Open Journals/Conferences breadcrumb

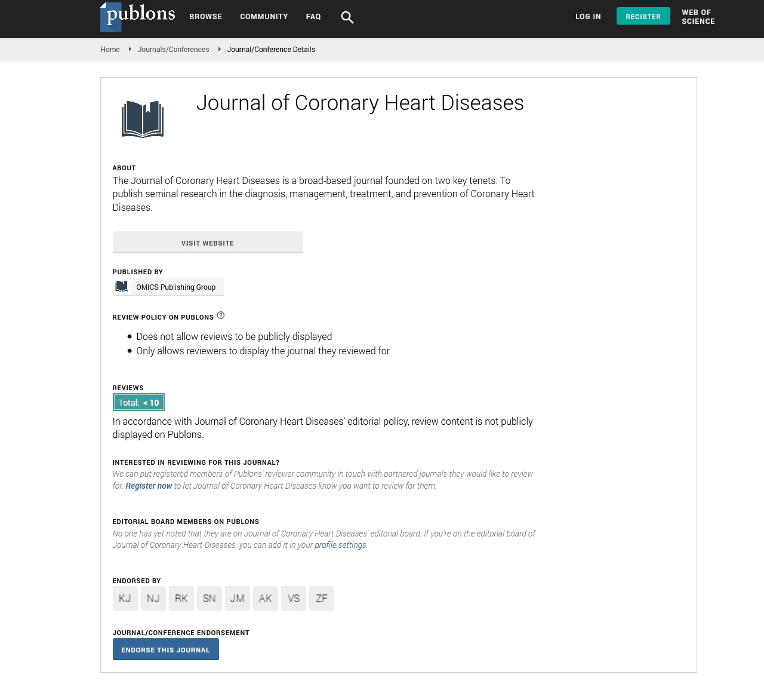173,50
